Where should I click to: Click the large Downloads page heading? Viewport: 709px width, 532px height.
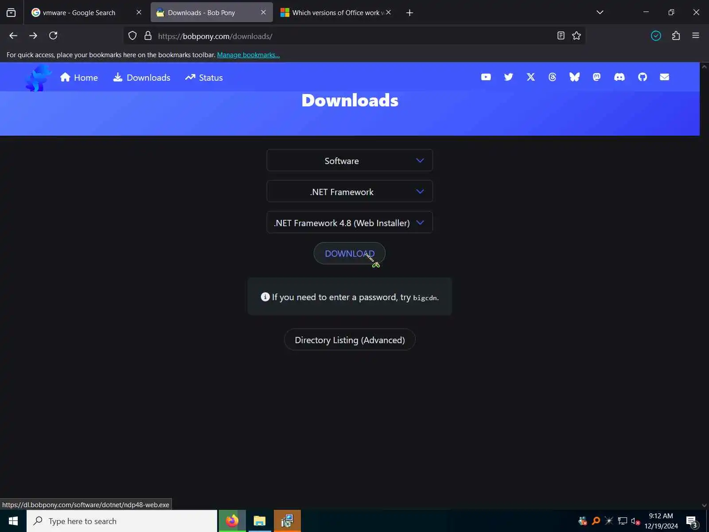point(350,101)
